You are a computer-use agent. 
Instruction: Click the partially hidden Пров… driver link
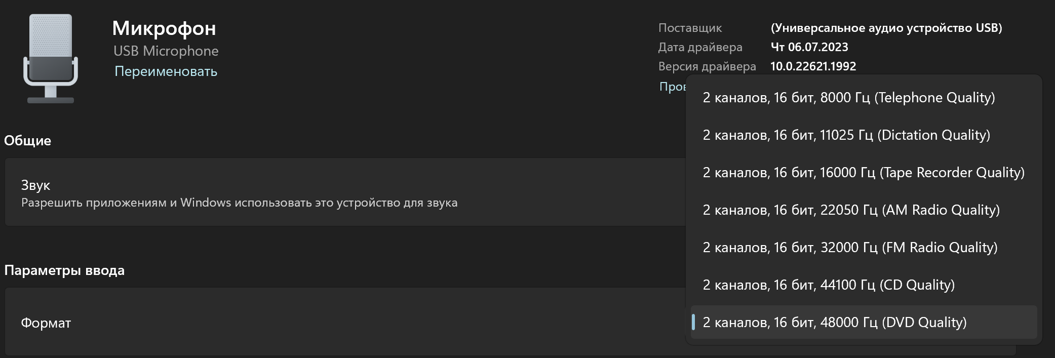tap(672, 87)
